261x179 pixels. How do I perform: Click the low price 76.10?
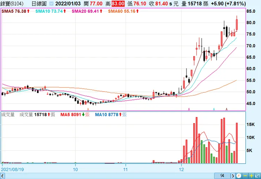pyautogui.click(x=140, y=4)
